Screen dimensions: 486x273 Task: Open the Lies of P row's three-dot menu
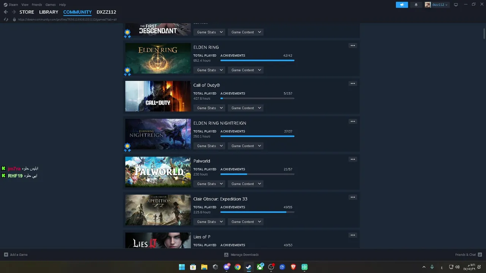(x=353, y=235)
